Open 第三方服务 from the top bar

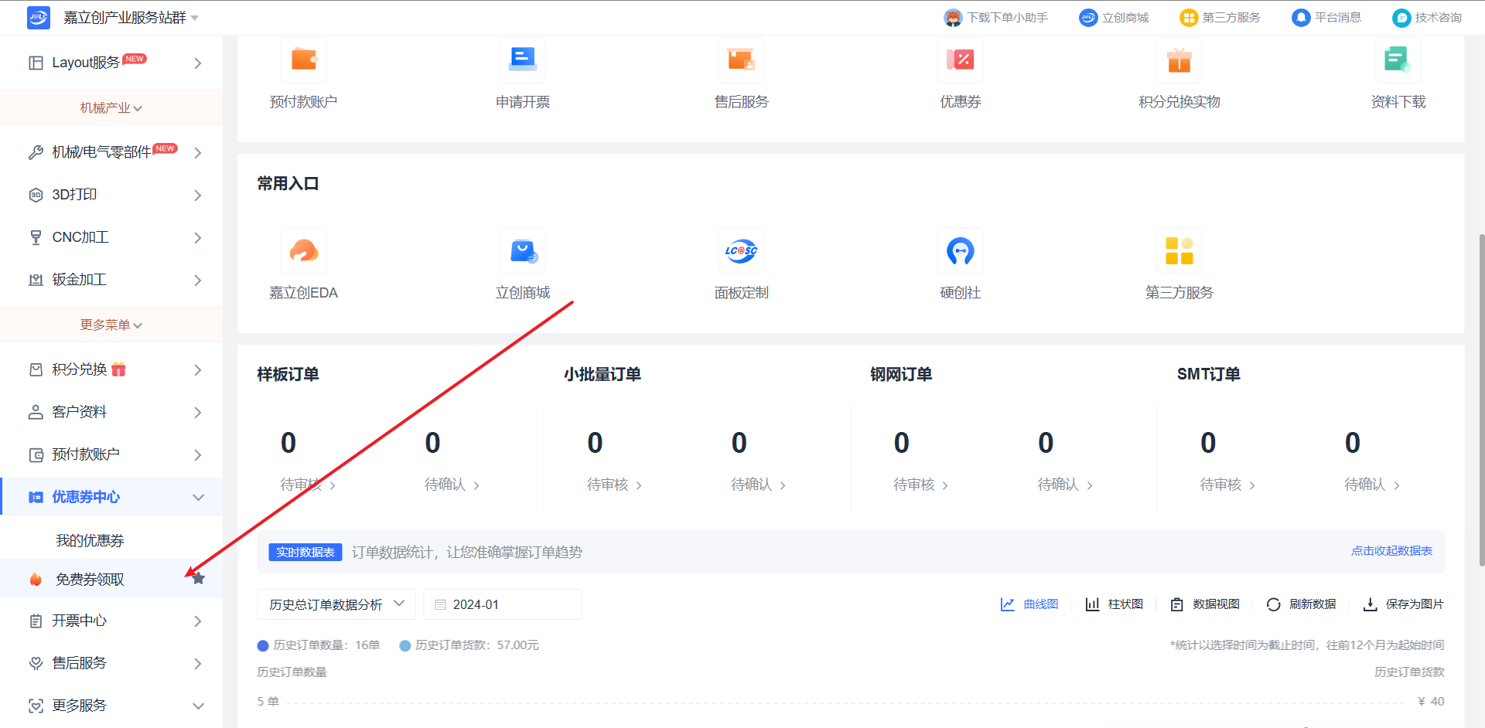coord(1220,18)
